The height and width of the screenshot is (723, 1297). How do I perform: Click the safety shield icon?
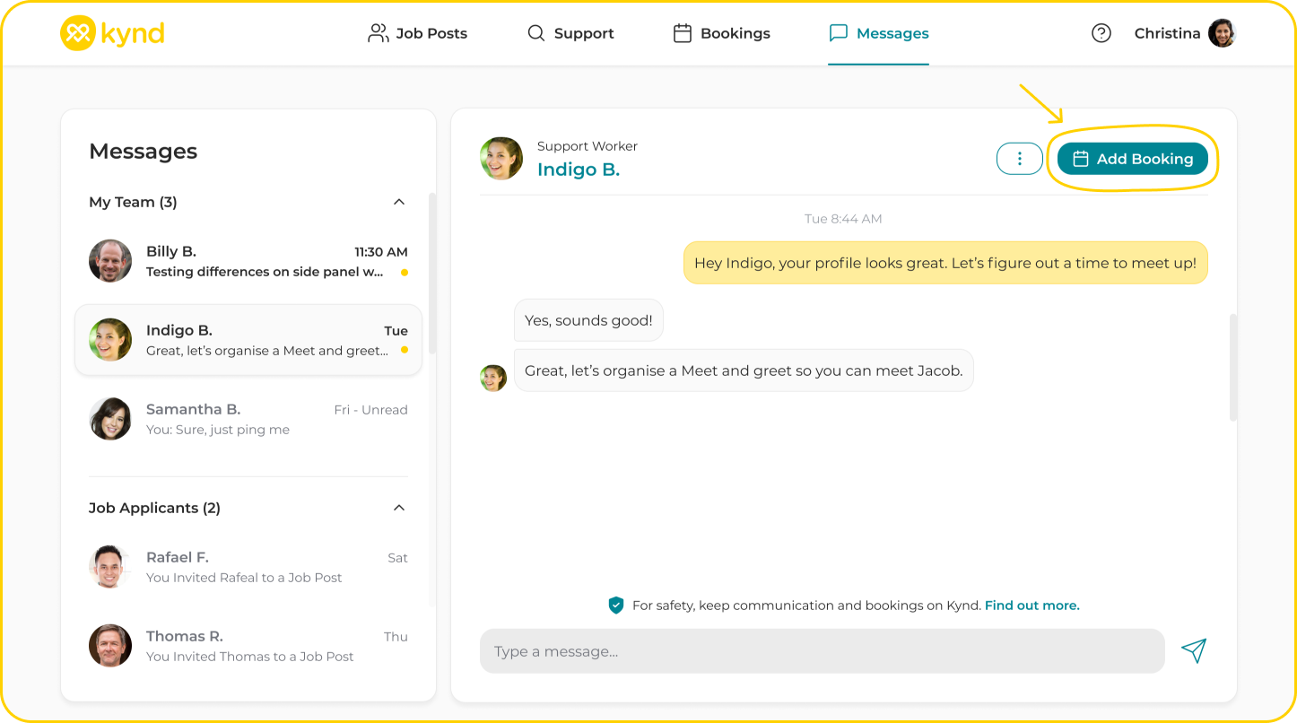tap(616, 605)
